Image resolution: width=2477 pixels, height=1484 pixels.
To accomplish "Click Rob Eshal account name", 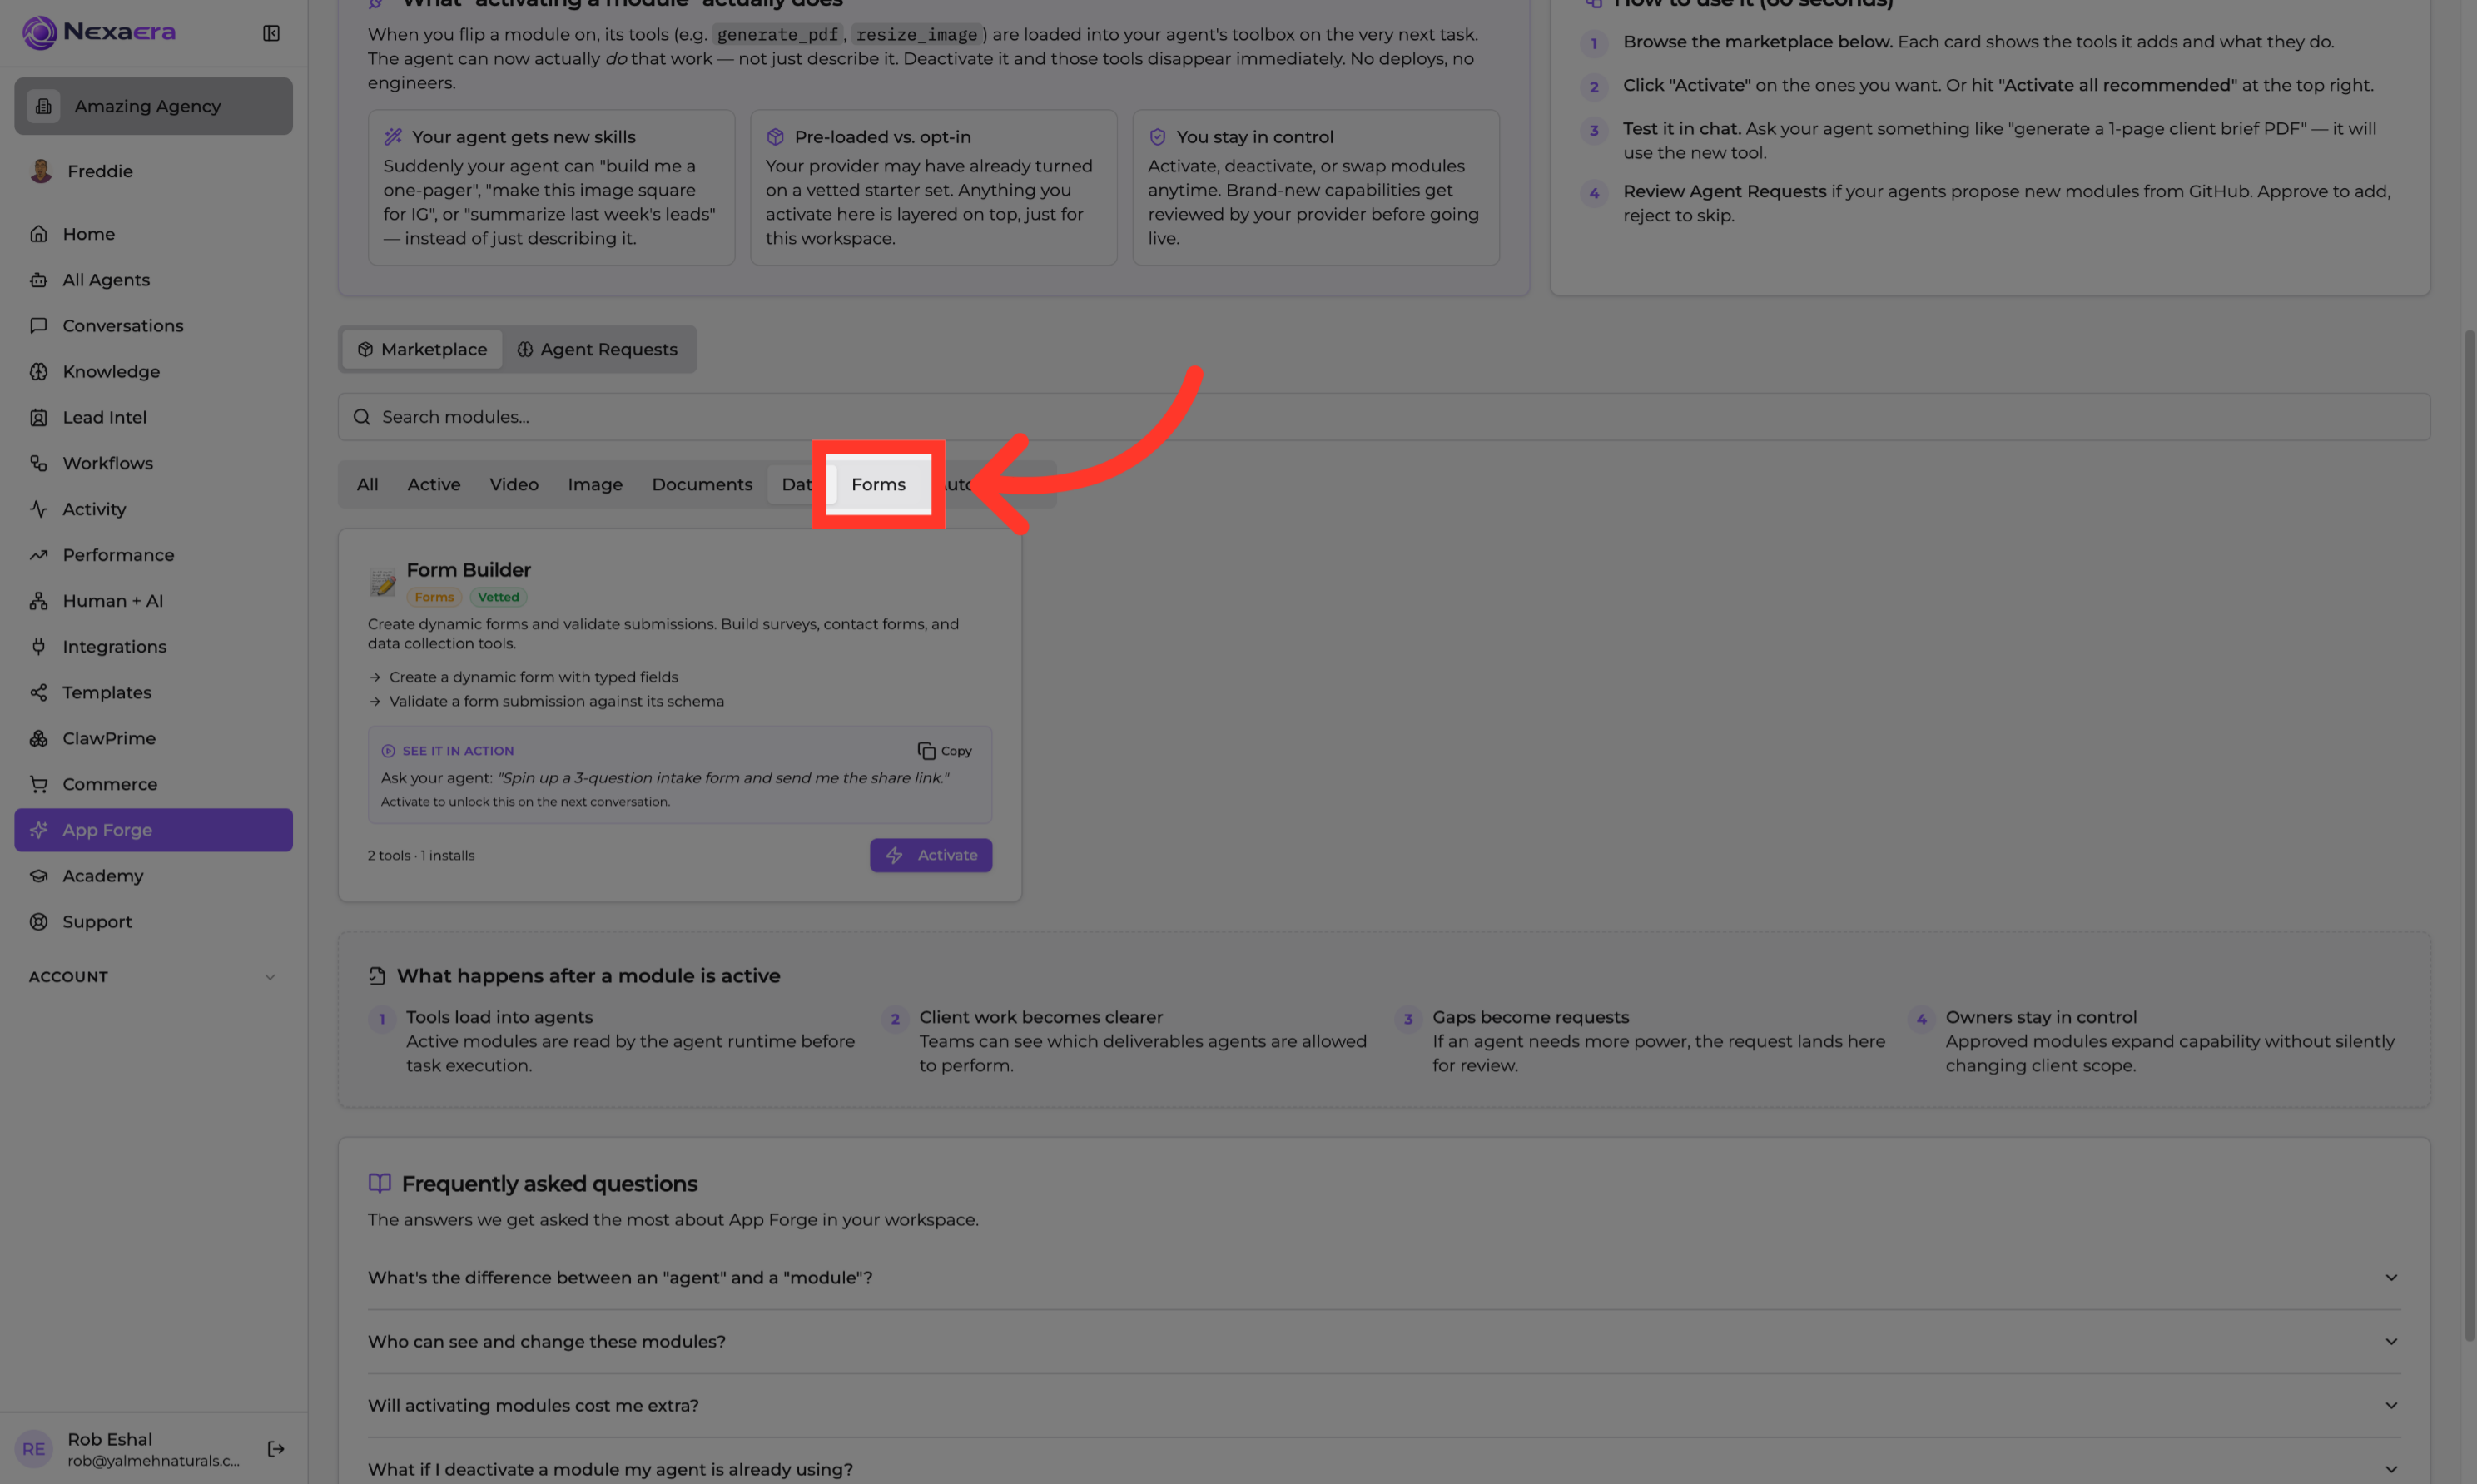I will click(110, 1439).
